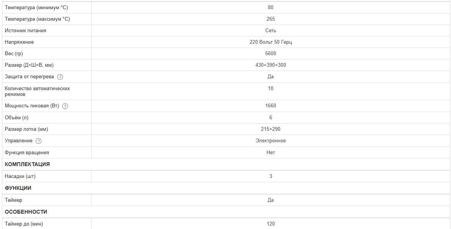Click the Количество автоматических режимов label
The image size is (451, 229).
pyautogui.click(x=37, y=91)
